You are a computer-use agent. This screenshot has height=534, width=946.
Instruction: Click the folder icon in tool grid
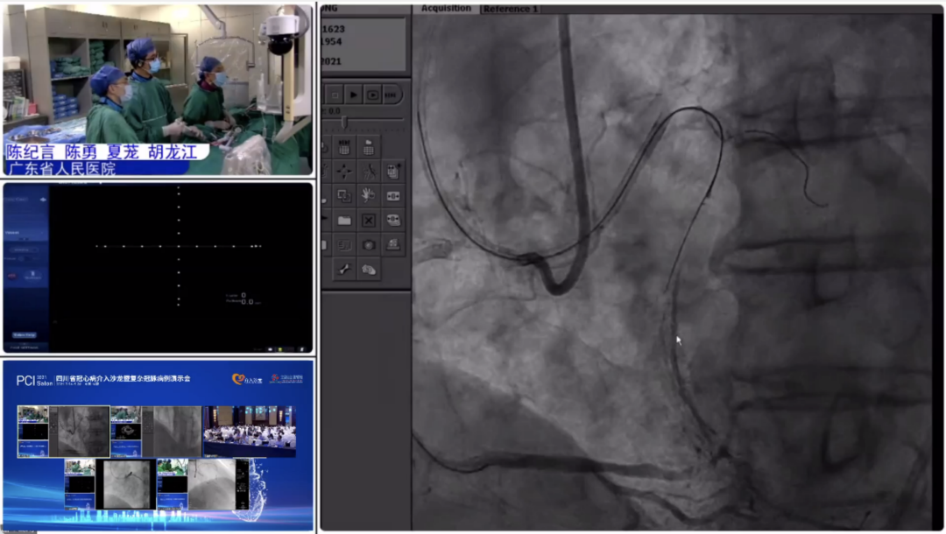(344, 221)
